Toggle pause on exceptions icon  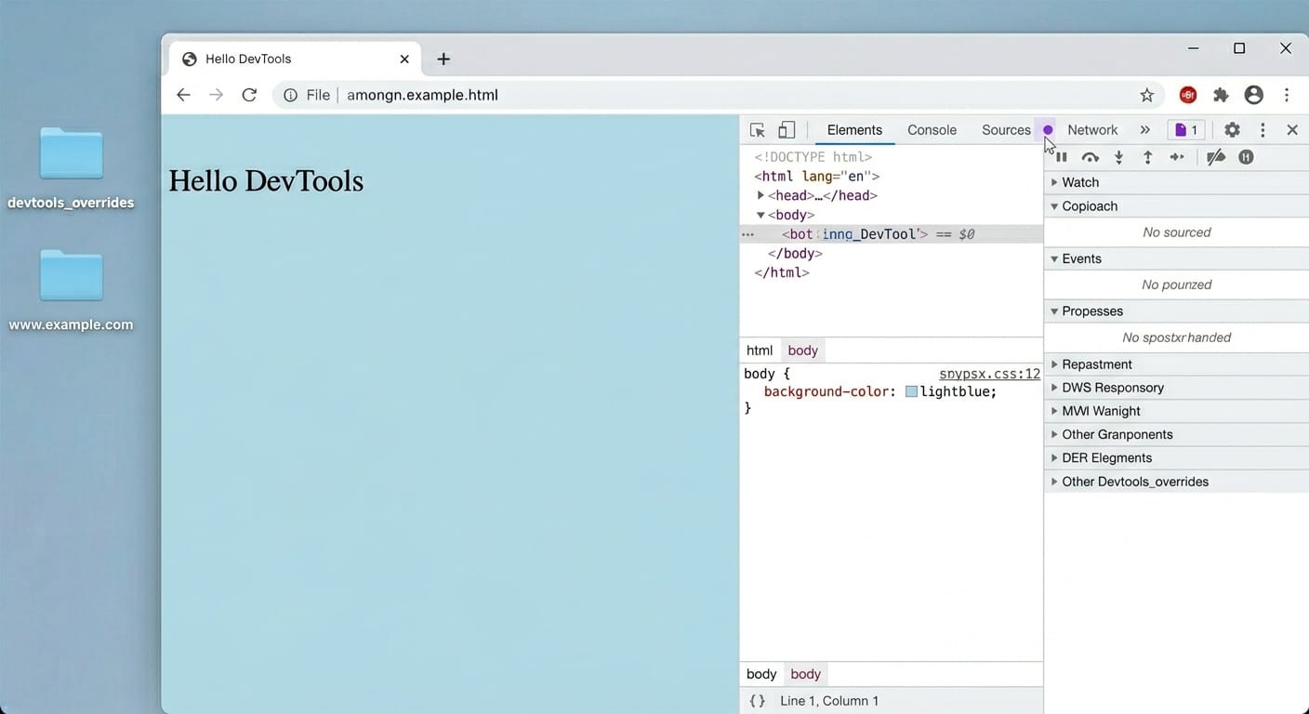click(1246, 157)
